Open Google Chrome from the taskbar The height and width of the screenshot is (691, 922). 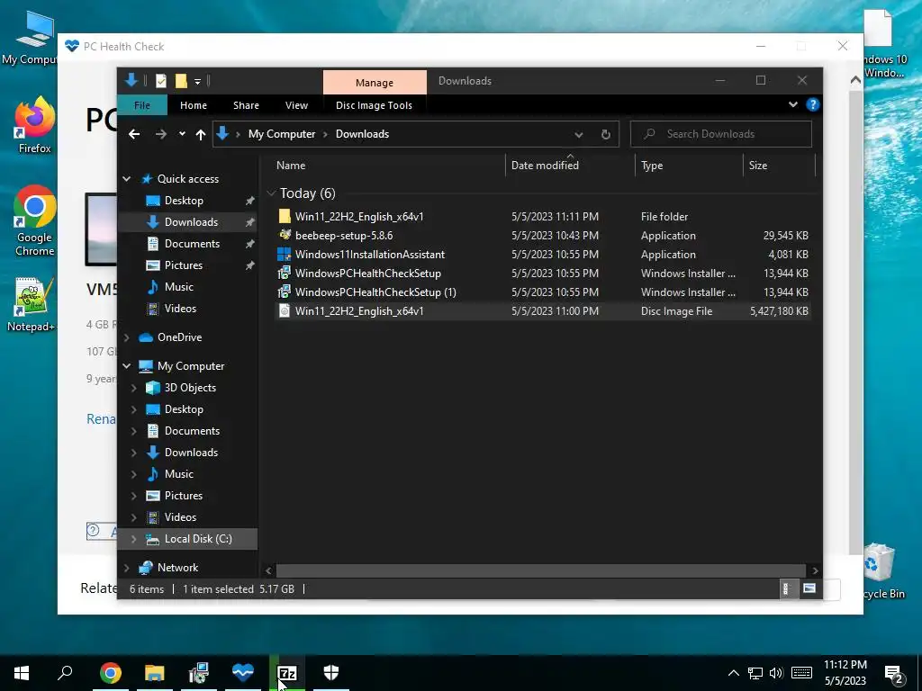coord(111,673)
